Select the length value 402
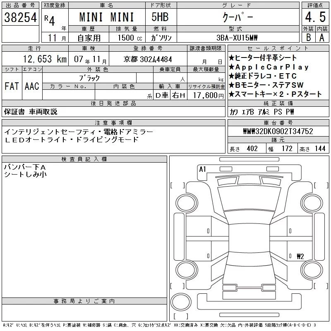 tap(252, 149)
